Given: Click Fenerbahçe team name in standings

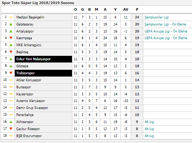Looking at the screenshot, I should click(x=25, y=115).
